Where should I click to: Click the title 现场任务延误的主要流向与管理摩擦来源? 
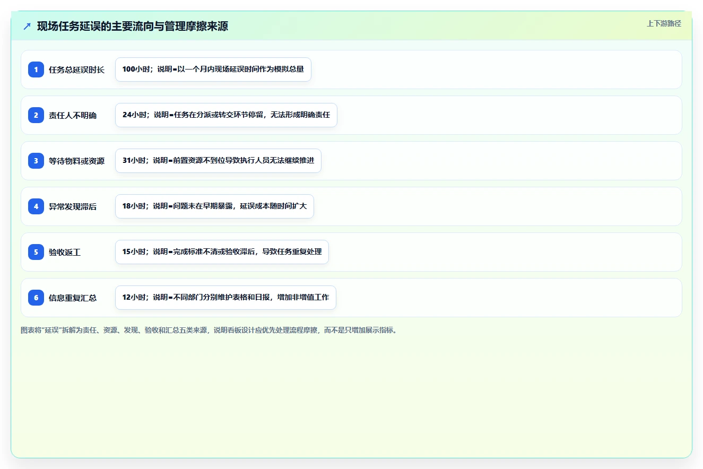point(133,26)
